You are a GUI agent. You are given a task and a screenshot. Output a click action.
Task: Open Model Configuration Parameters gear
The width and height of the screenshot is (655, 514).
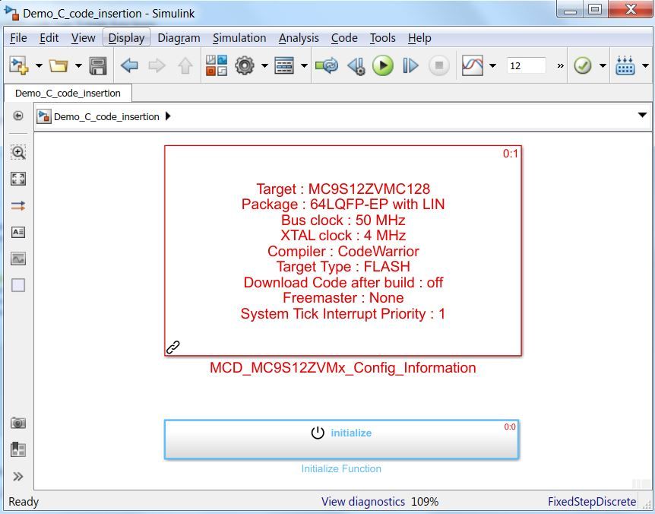(x=245, y=65)
